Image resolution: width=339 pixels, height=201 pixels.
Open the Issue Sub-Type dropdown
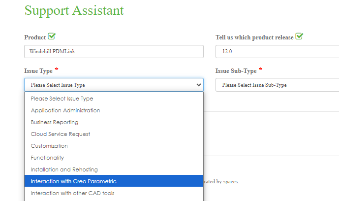tap(277, 85)
